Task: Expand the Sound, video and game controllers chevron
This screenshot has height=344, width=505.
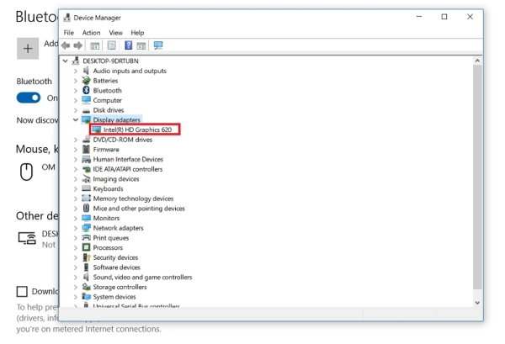Action: click(x=76, y=278)
